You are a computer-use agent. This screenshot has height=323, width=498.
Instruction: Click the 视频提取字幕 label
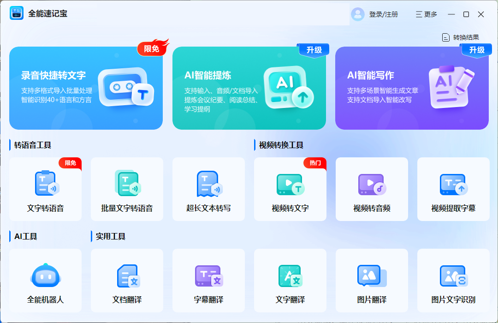454,209
